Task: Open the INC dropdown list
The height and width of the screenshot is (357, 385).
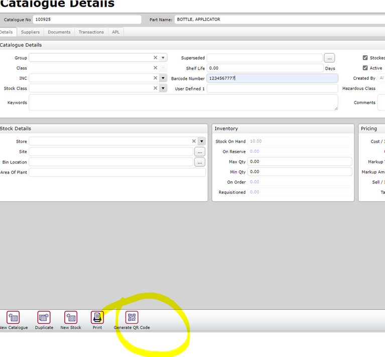Action: (163, 78)
